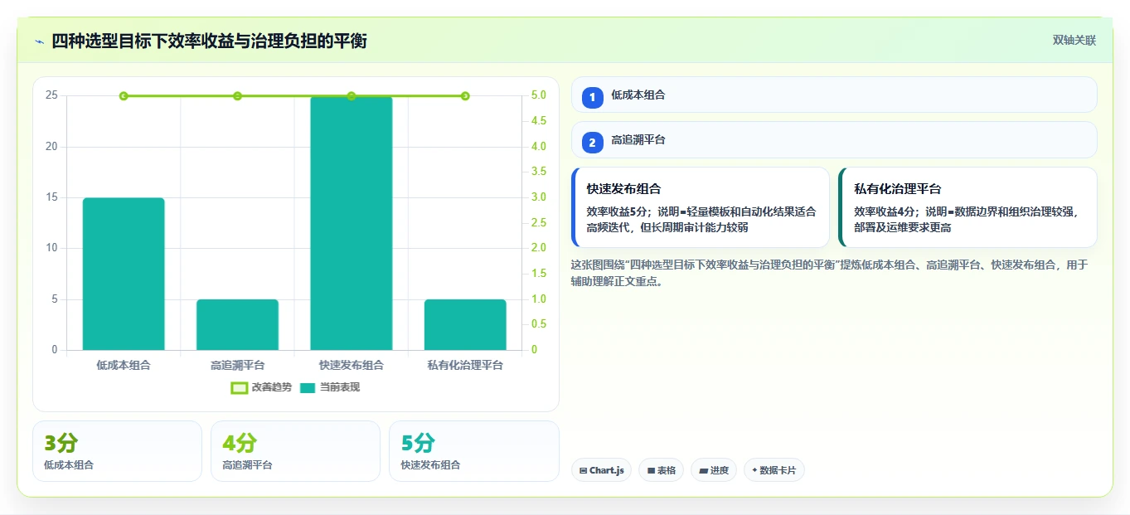Toggle the 当前表现 legend swatch
Image resolution: width=1130 pixels, height=515 pixels.
(308, 387)
